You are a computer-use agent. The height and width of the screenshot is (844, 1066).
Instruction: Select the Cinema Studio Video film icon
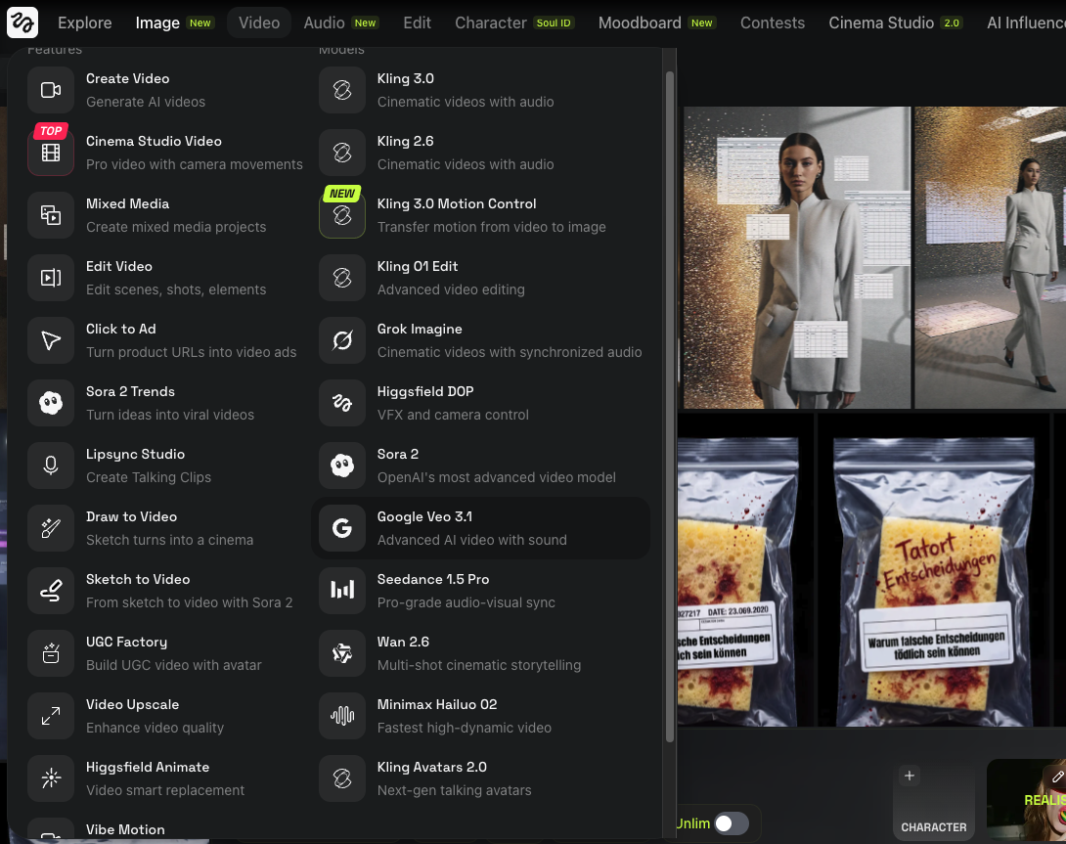[51, 153]
